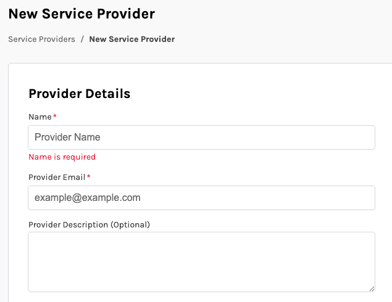The width and height of the screenshot is (392, 302).
Task: Click the description textarea resize handle
Action: (372, 288)
